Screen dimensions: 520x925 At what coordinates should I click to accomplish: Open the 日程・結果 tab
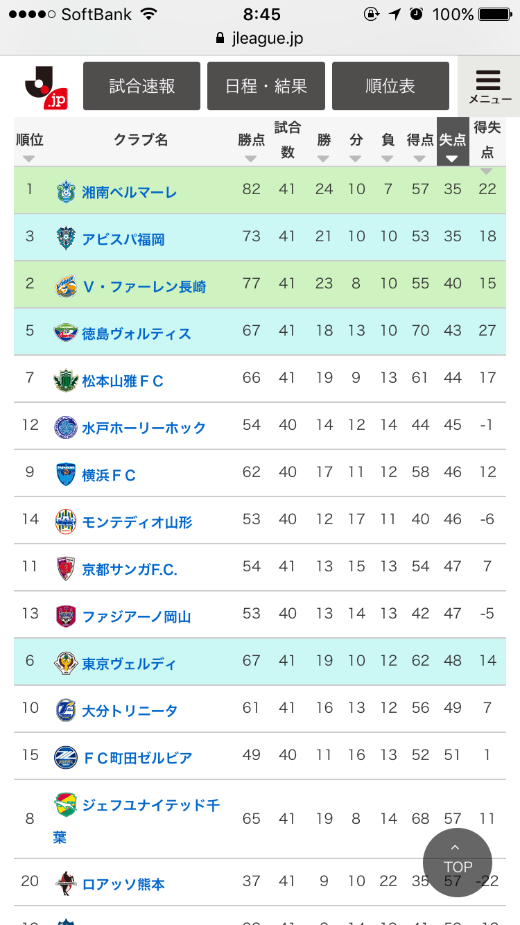[266, 86]
